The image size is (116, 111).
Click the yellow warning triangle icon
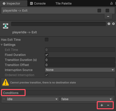[x=6, y=82]
